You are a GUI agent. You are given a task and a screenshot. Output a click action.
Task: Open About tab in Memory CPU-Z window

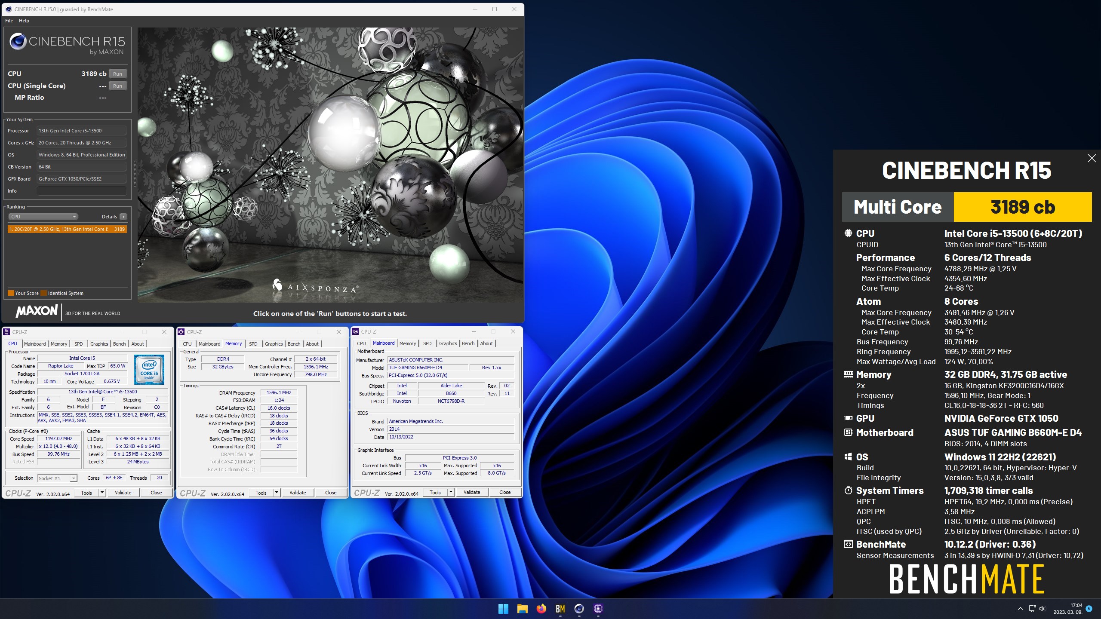(312, 343)
